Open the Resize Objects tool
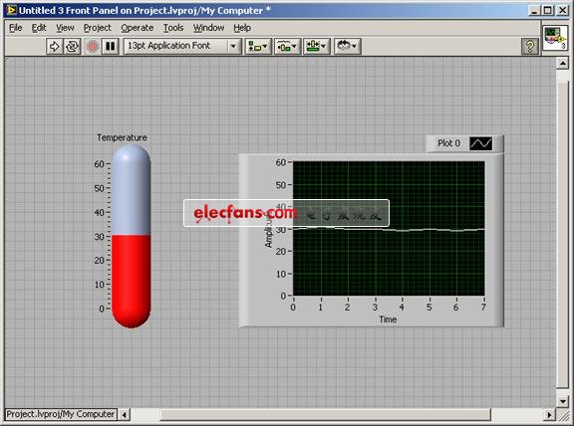Viewport: 574px width, 426px height. (x=317, y=47)
